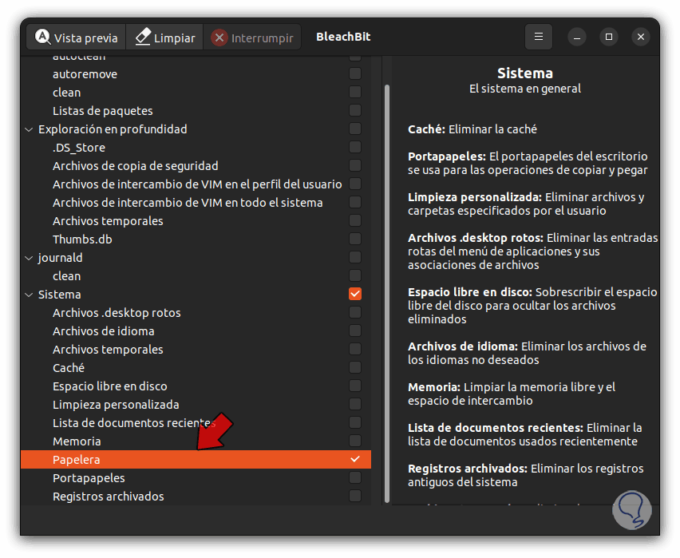The width and height of the screenshot is (680, 558).
Task: Check Archivos de copia de seguridad box
Action: pos(355,165)
